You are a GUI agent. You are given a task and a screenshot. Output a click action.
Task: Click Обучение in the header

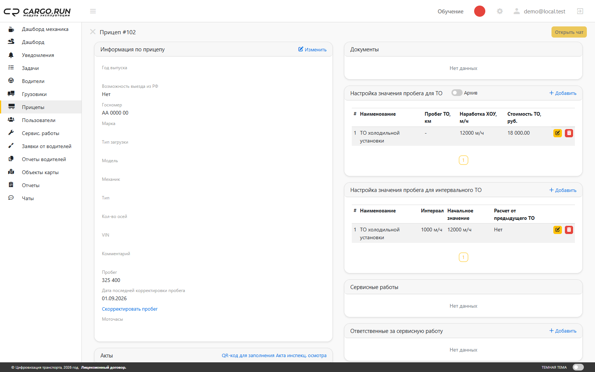coord(450,12)
